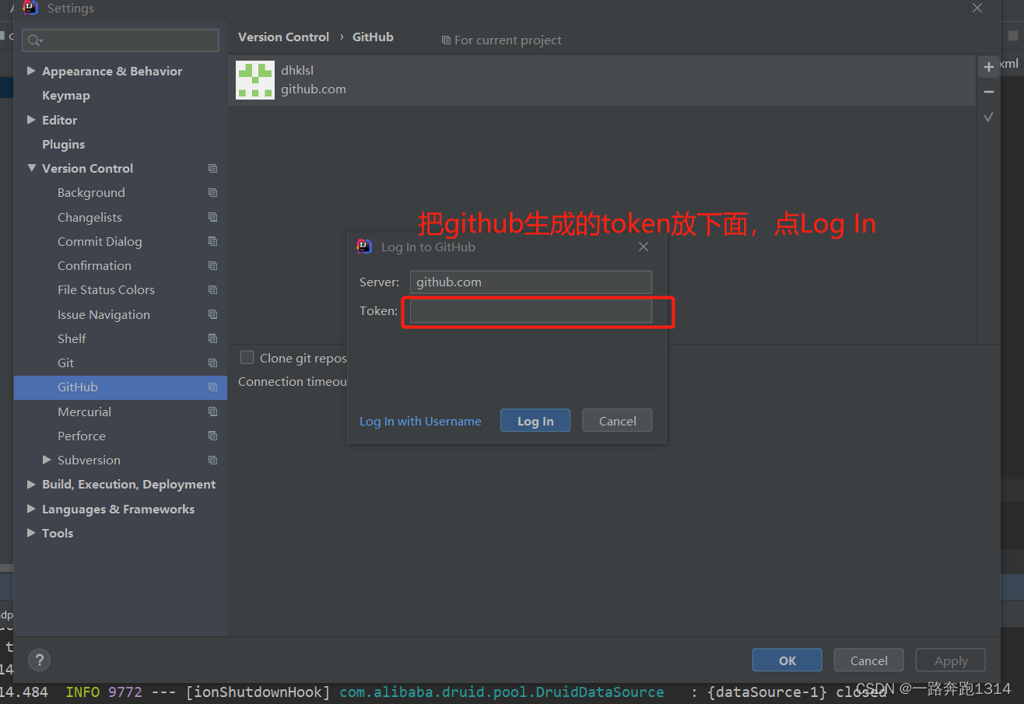Click the project-level icon beside GitHub
The image size is (1024, 704).
coord(212,387)
